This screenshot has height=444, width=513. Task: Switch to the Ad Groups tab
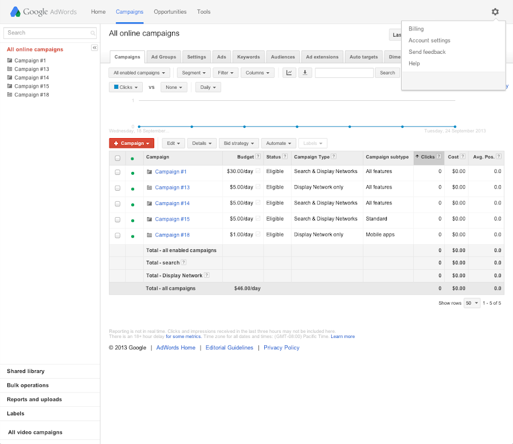click(x=163, y=57)
